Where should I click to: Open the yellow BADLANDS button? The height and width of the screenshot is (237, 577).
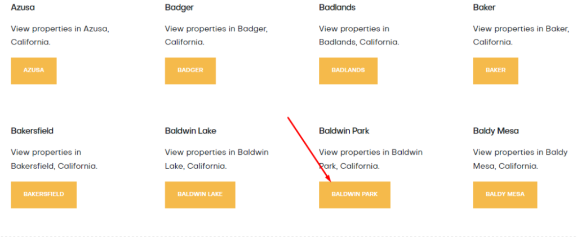[x=348, y=70]
